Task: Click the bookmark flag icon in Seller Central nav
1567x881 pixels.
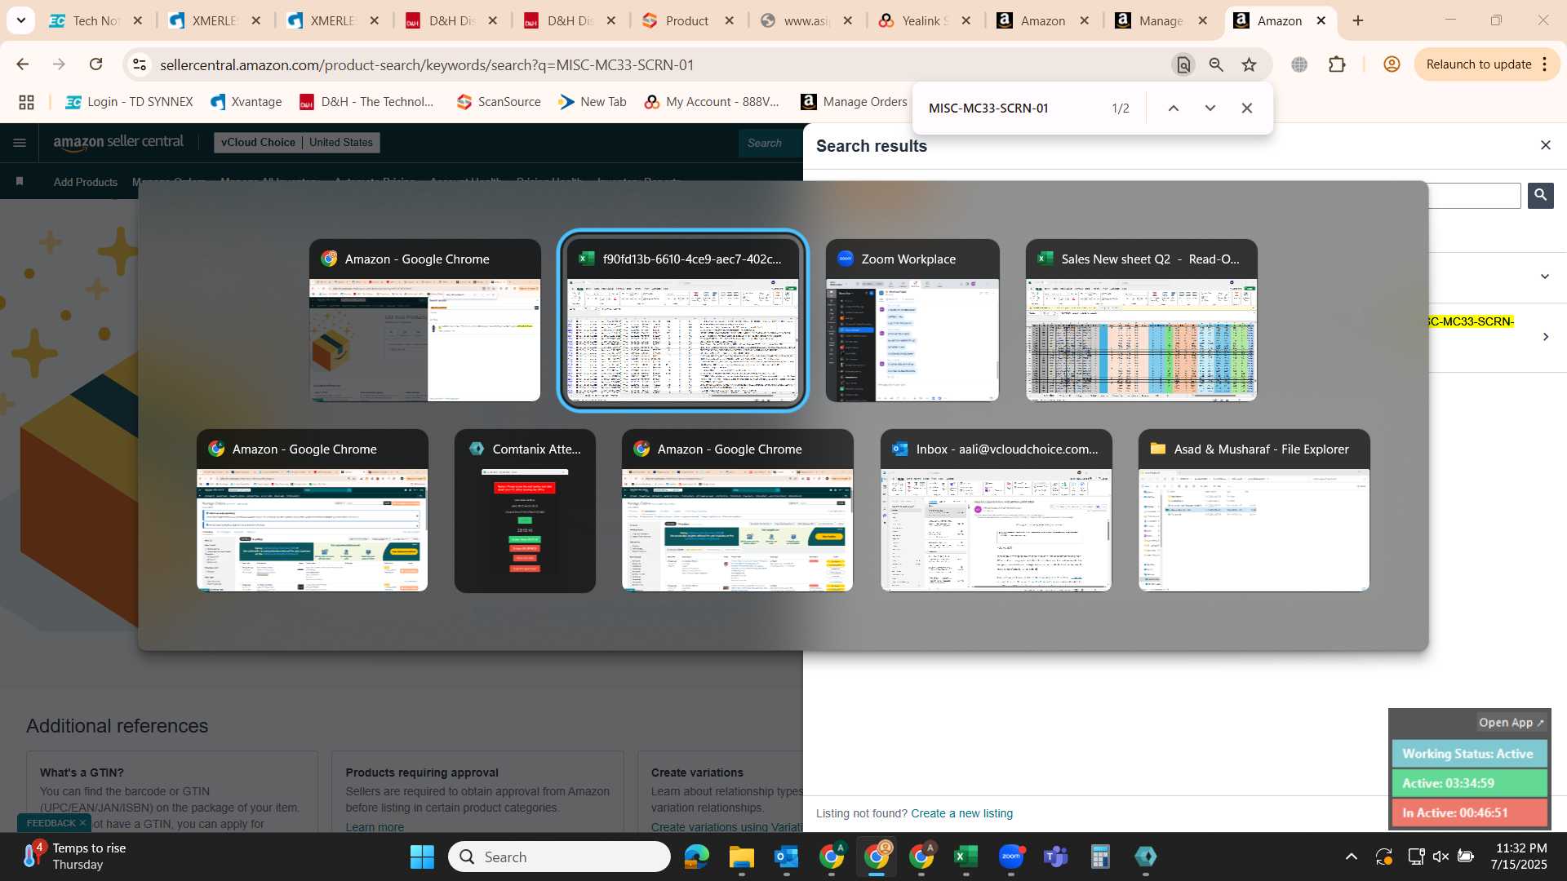Action: (x=20, y=181)
